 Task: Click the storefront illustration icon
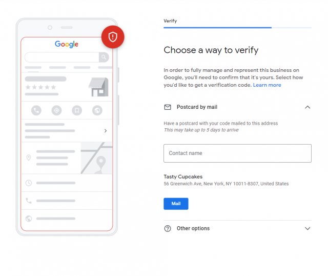click(98, 87)
